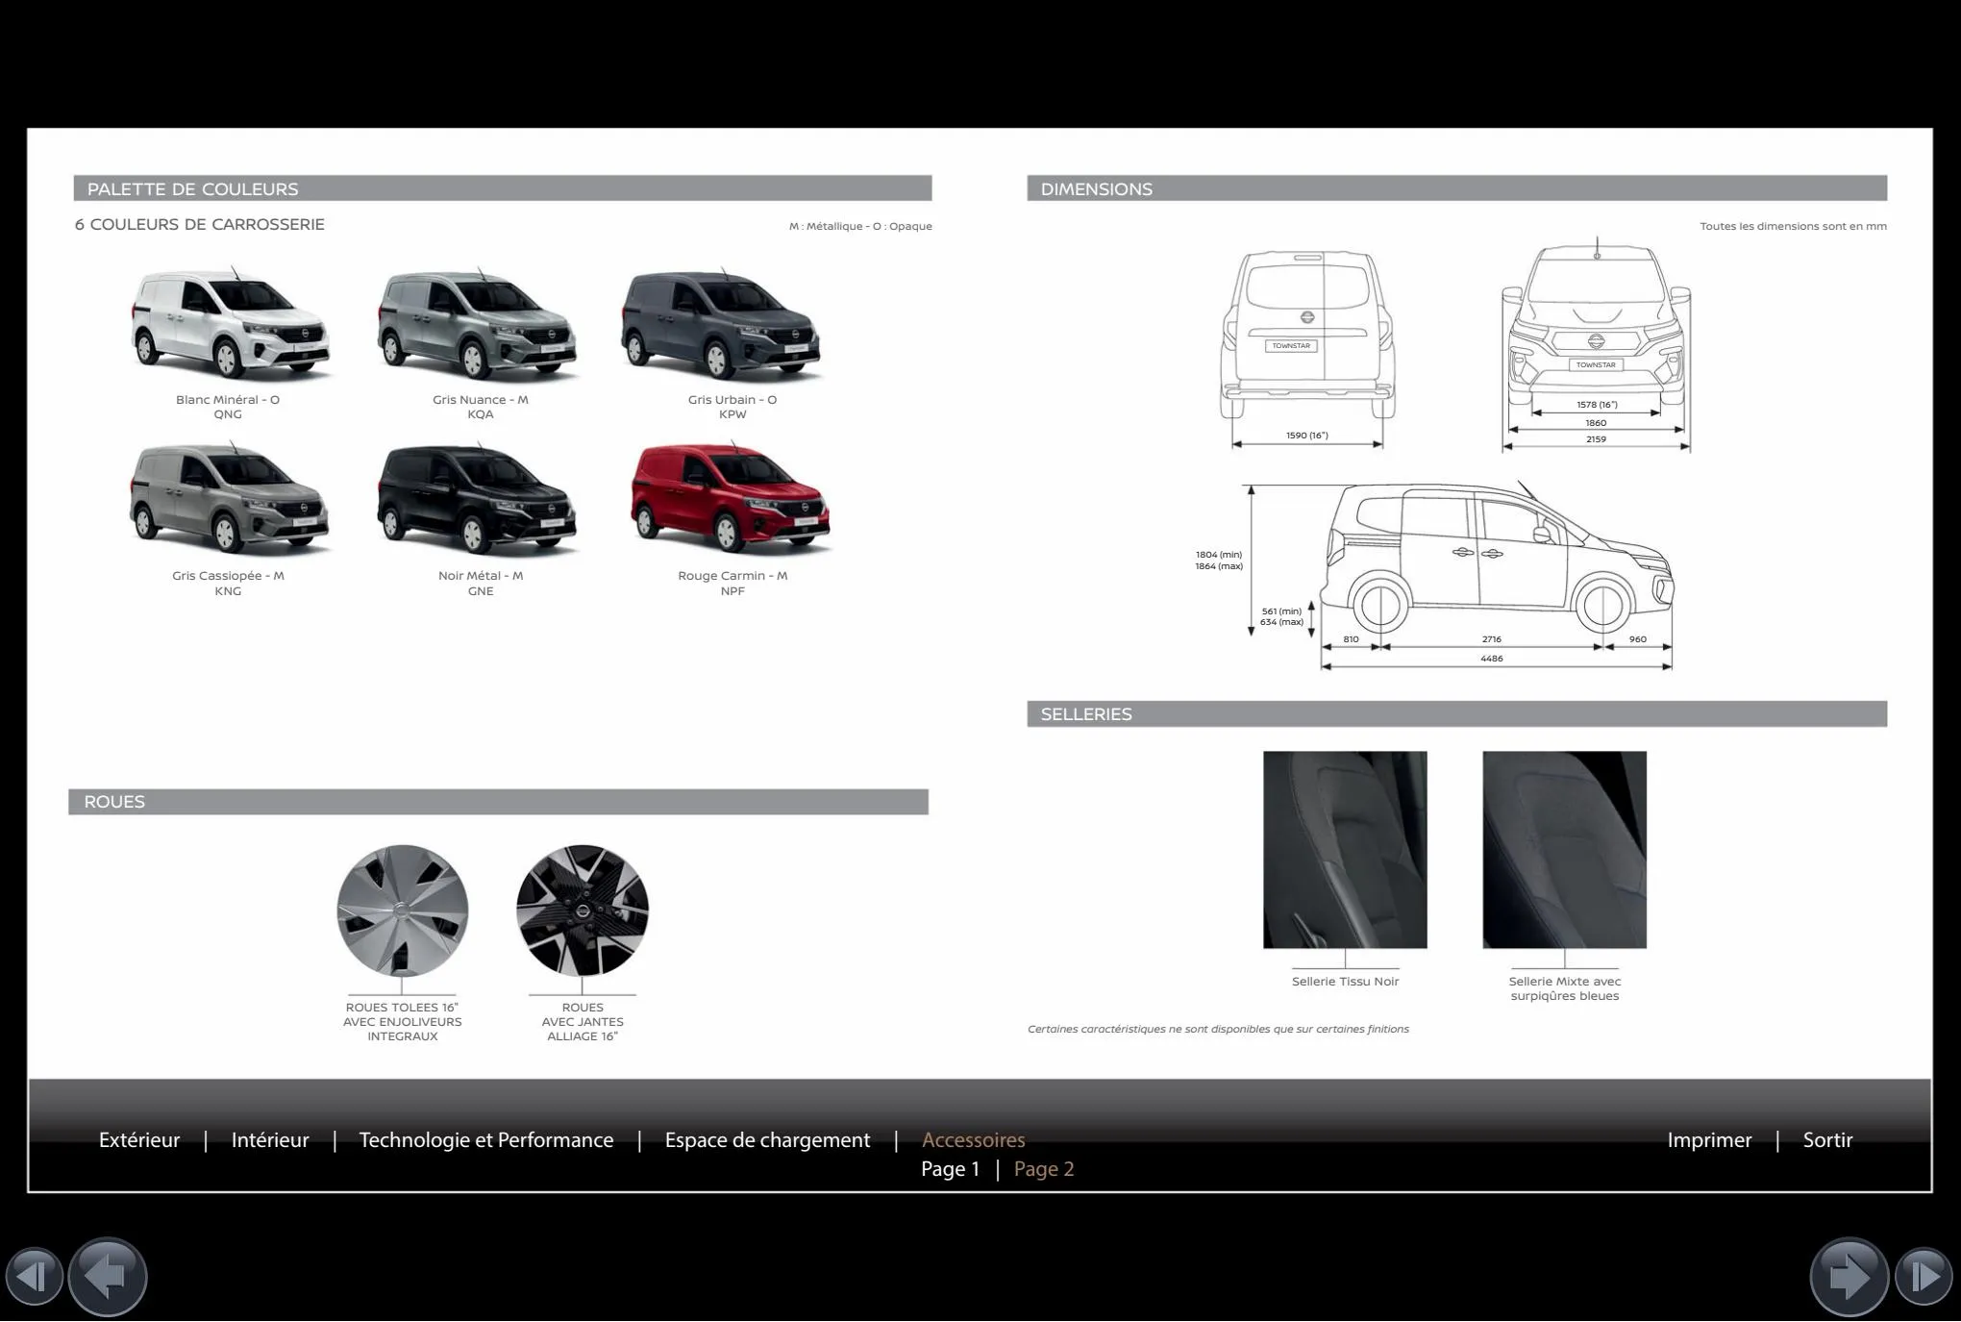Click the 1860 width value
The width and height of the screenshot is (1961, 1322).
point(1596,423)
